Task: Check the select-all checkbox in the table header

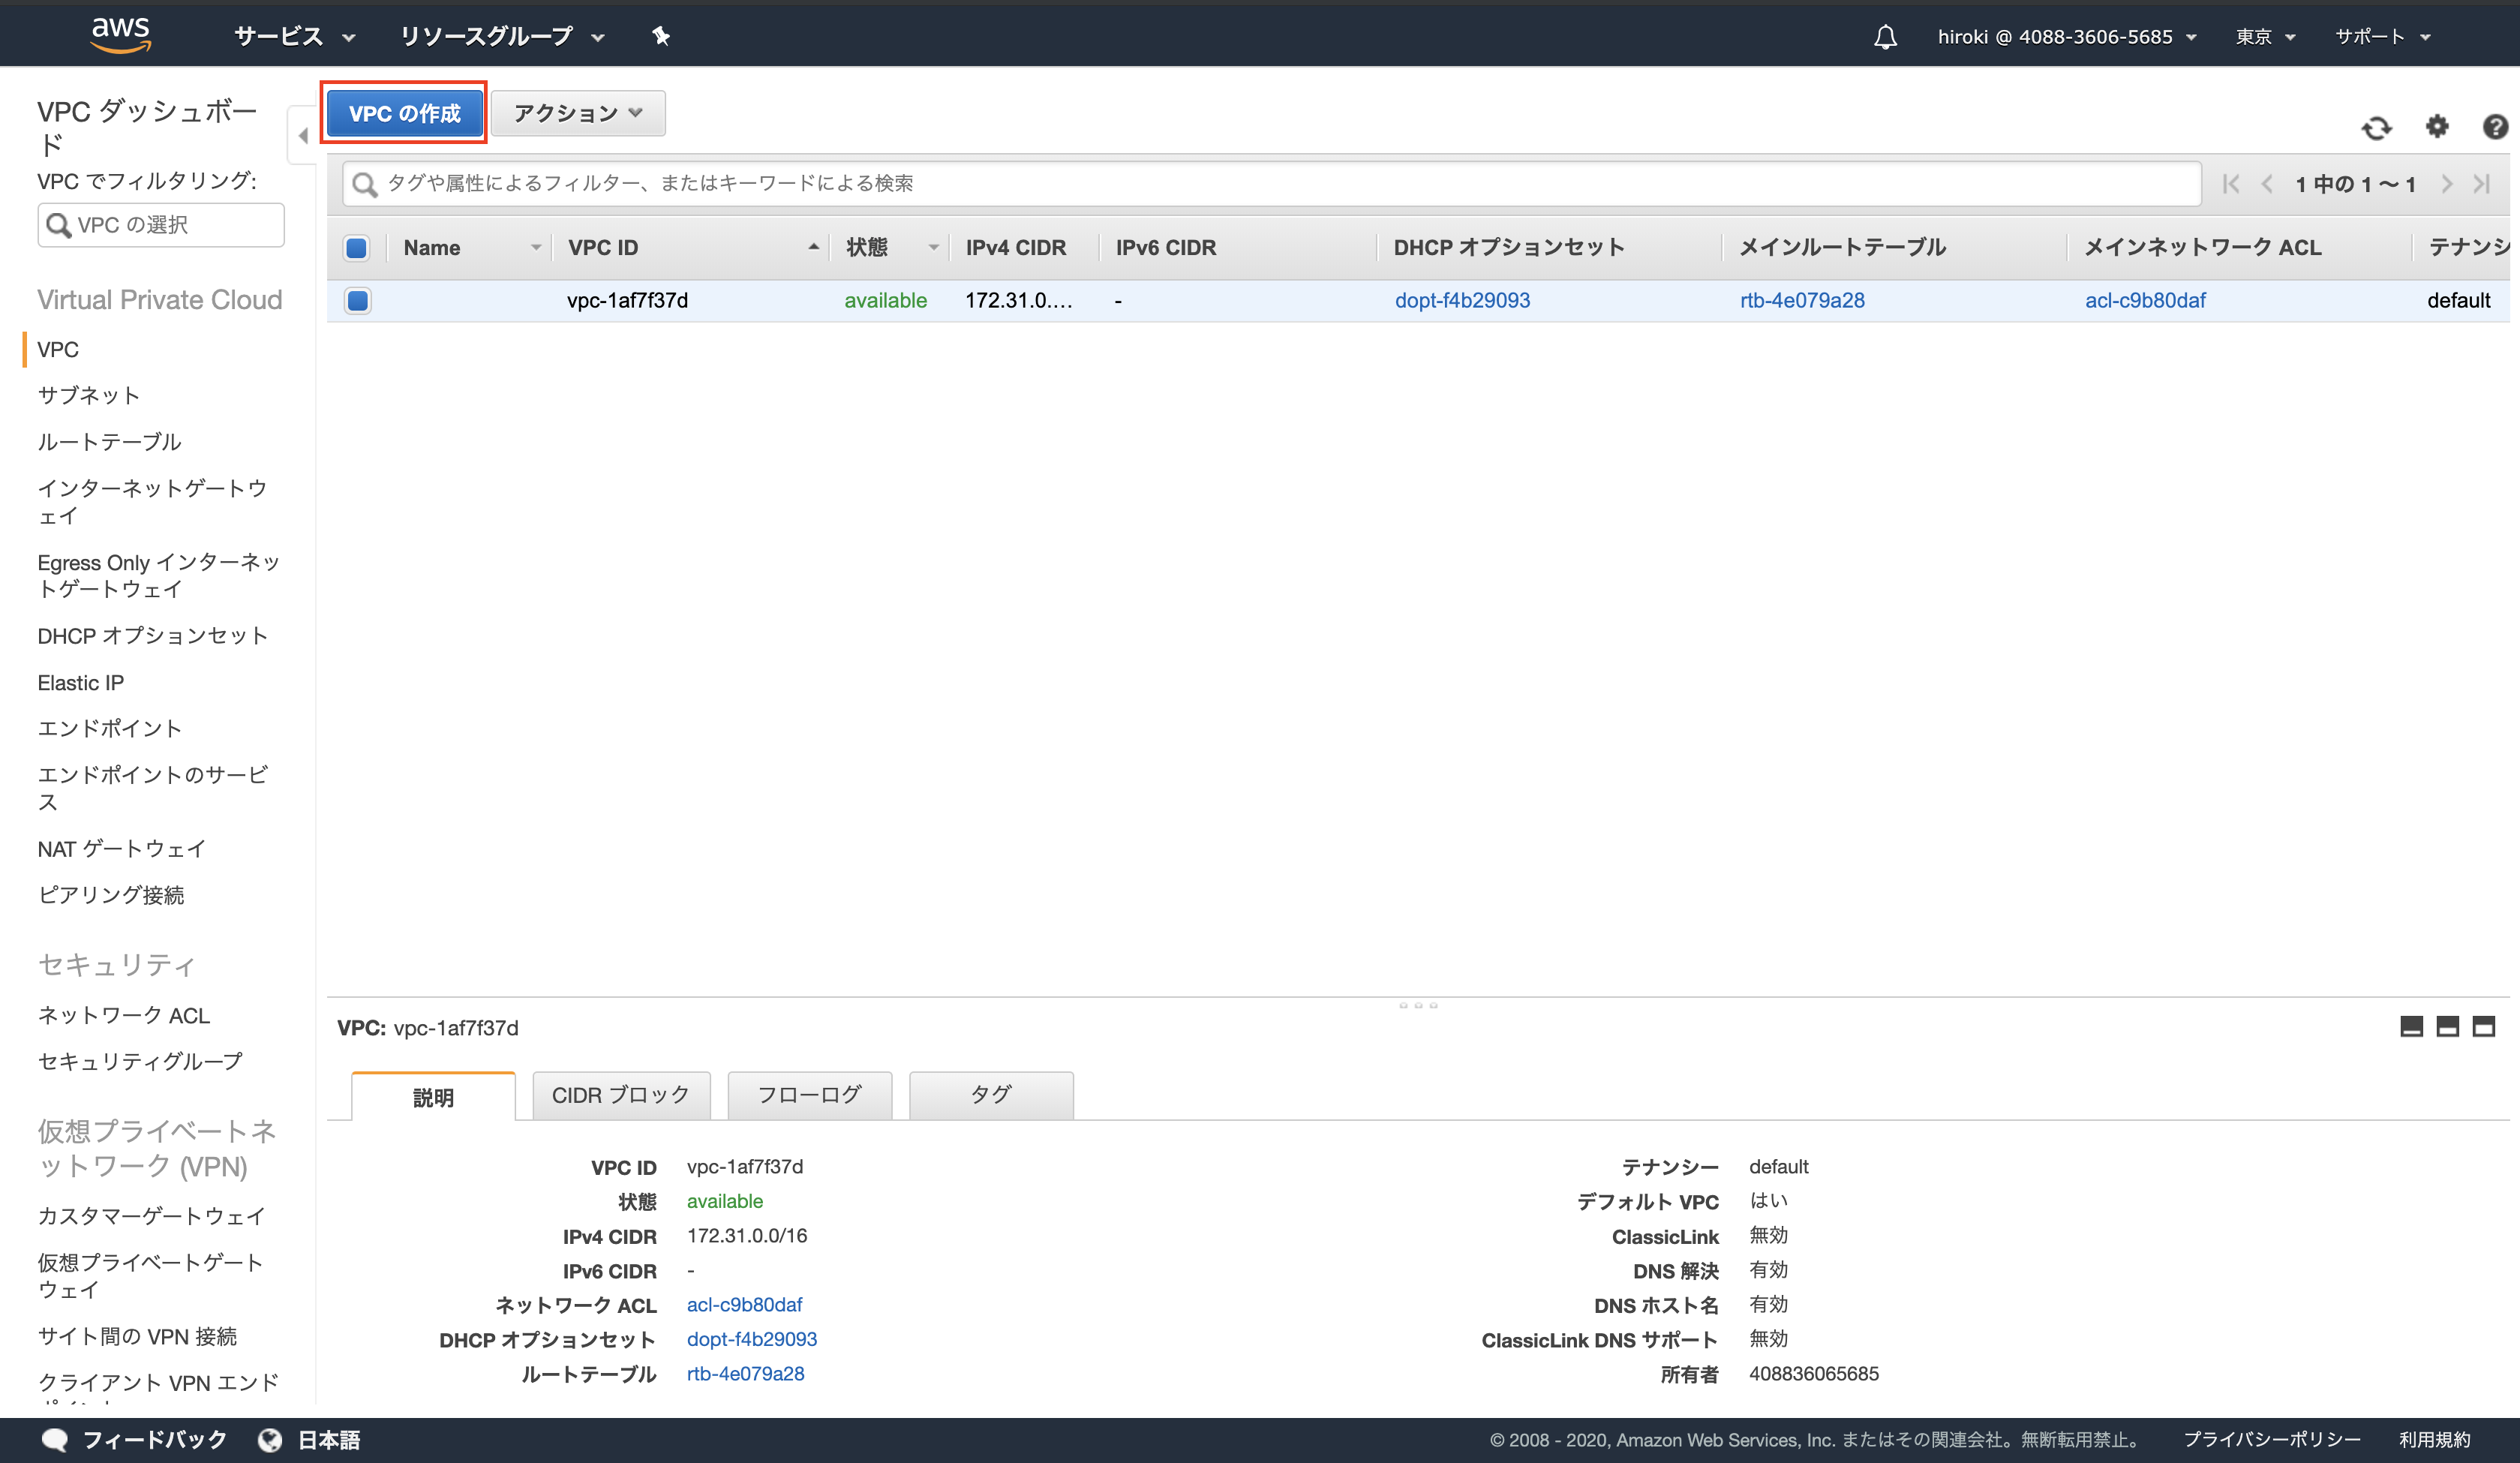Action: pyautogui.click(x=356, y=247)
